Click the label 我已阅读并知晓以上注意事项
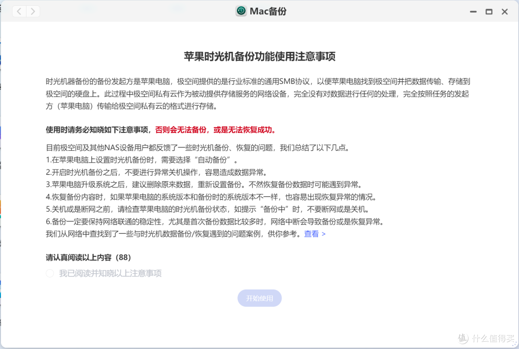Viewport: 519px width, 349px height. coord(110,273)
